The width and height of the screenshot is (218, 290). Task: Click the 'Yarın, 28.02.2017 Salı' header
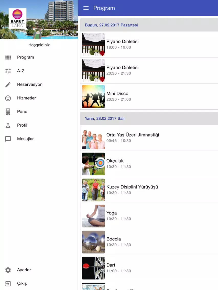[105, 118]
